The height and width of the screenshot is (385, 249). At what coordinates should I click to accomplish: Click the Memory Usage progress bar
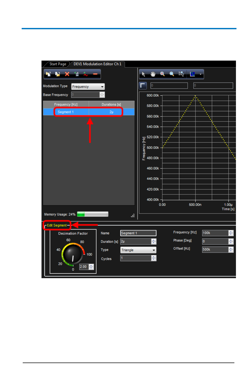[93, 214]
